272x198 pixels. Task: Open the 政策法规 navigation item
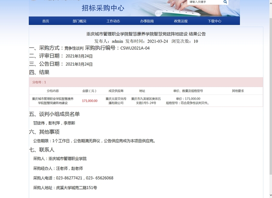(181, 21)
